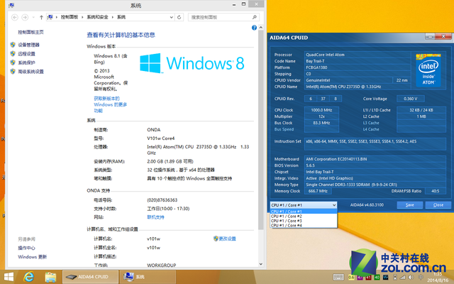Open the taskbar clock and date
The height and width of the screenshot is (284, 454).
point(438,277)
